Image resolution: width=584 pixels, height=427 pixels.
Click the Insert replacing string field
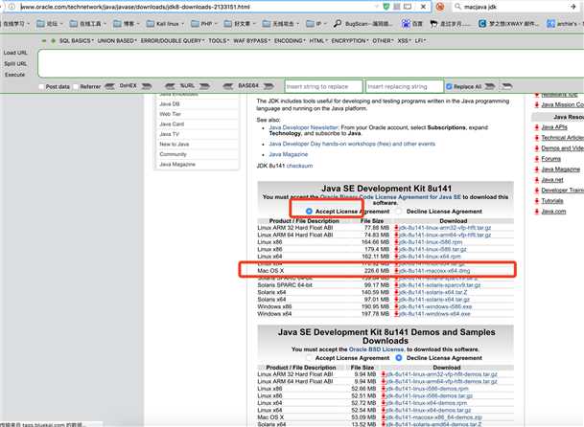[x=405, y=87]
